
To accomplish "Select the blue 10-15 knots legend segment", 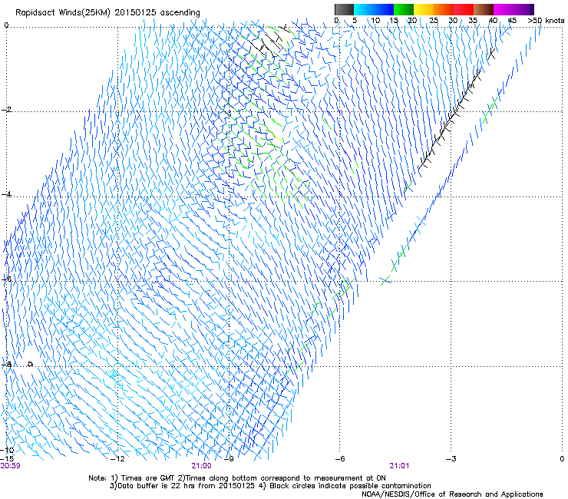I will (384, 9).
